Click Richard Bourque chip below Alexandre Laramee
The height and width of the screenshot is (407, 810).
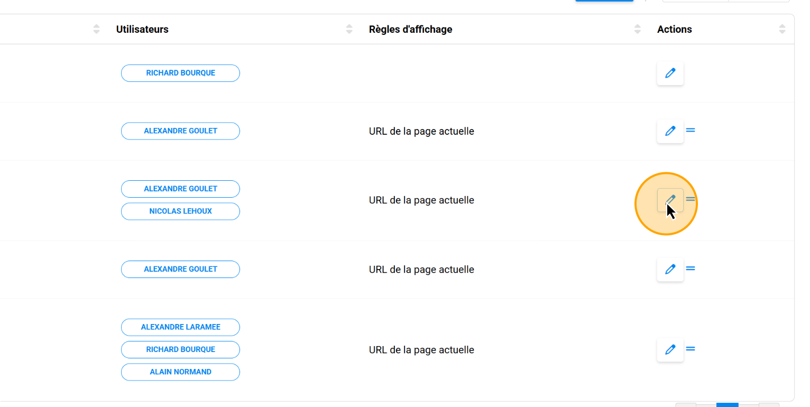pyautogui.click(x=180, y=350)
